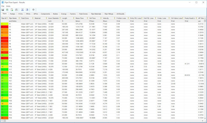Switch to the PRVs tab
Screen dimensions: 207x123
click(28, 14)
